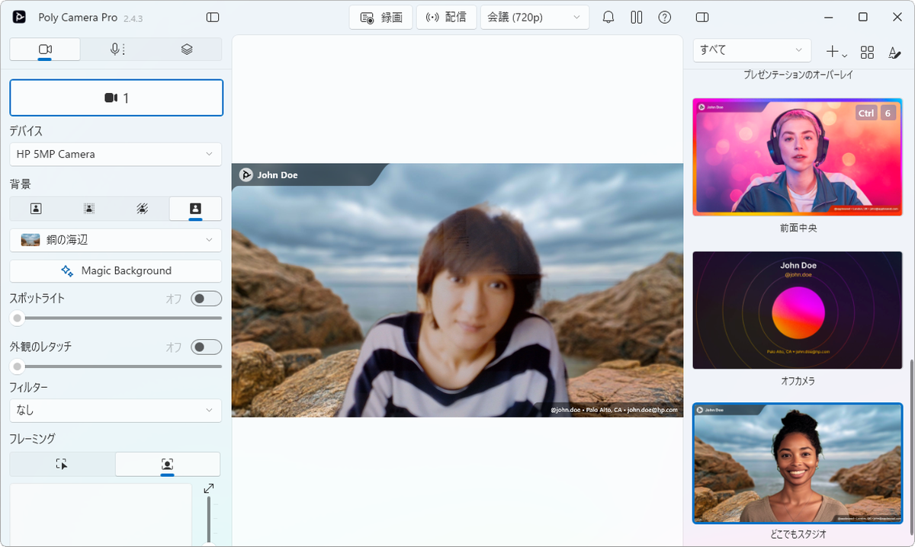
Task: Click the 録画 record button
Action: click(380, 18)
